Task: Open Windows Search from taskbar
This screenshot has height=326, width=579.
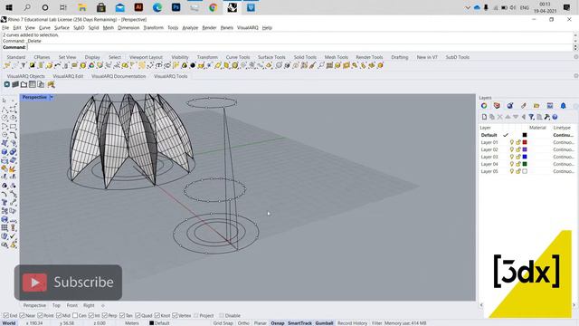Action: pos(27,7)
